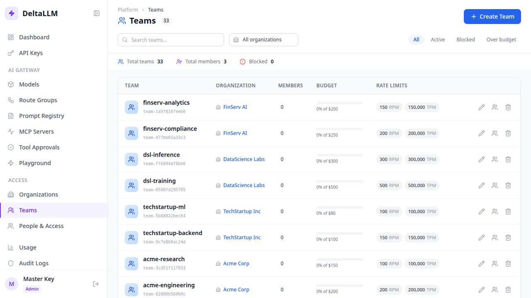Image resolution: width=531 pixels, height=298 pixels.
Task: Manage members of dsl-inference team
Action: (495, 159)
